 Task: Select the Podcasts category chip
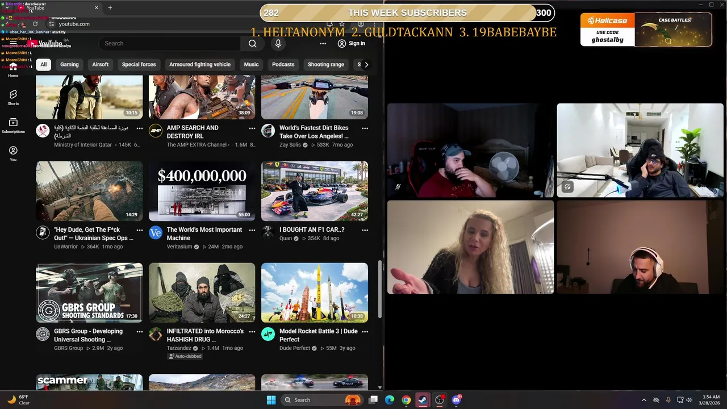pos(283,65)
